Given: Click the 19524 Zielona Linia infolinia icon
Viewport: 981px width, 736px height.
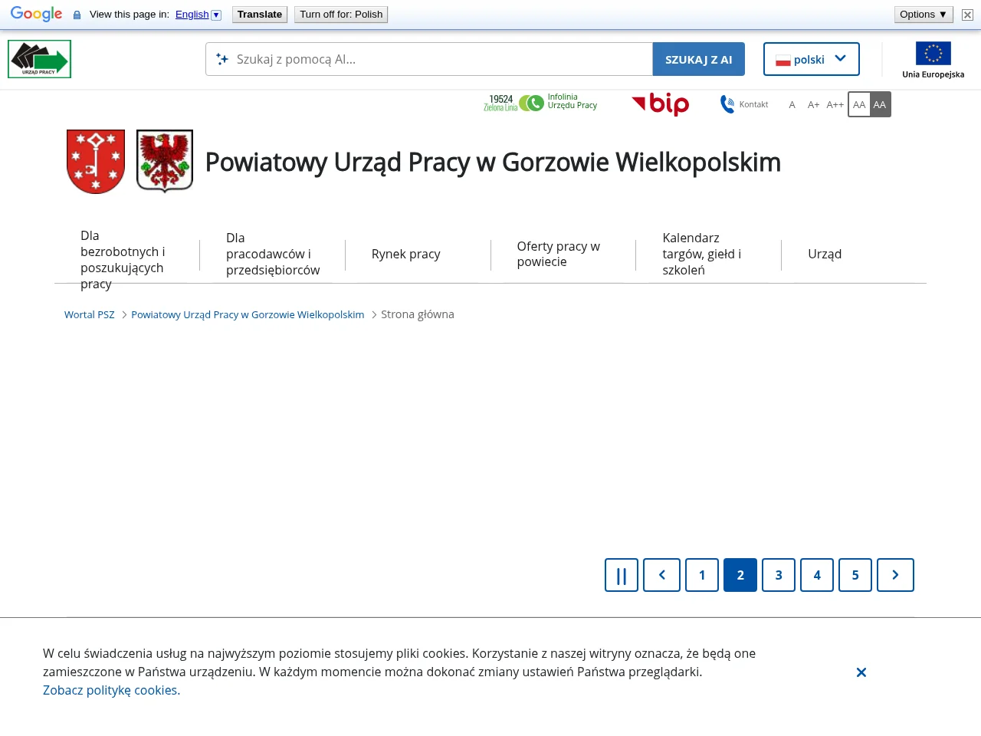Looking at the screenshot, I should pos(540,103).
